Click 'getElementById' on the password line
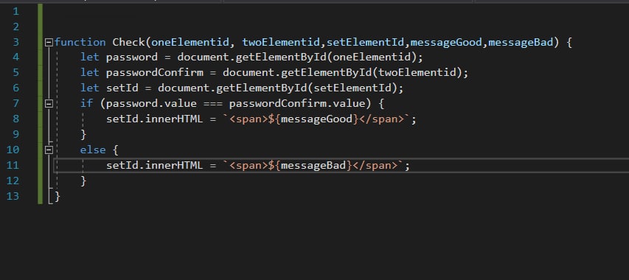Screen dimensions: 629x280 point(281,57)
